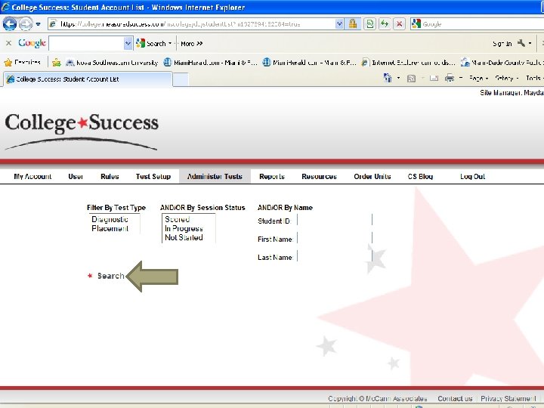The image size is (544, 408).
Task: Open the Internet Explorer cannot display favorite
Action: coord(408,63)
